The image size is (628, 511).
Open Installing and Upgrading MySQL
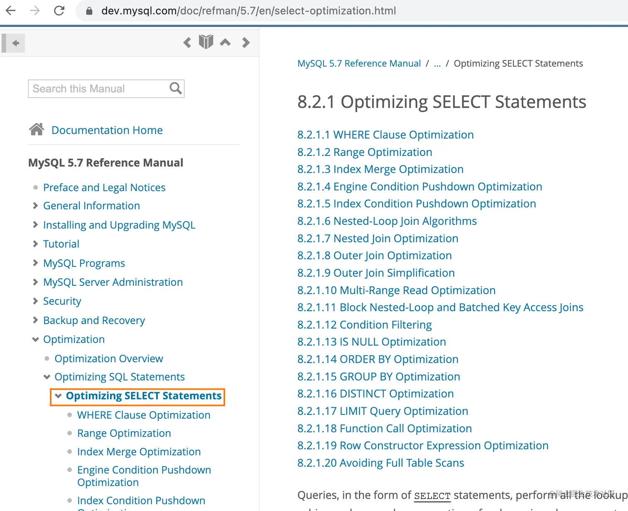pos(119,225)
